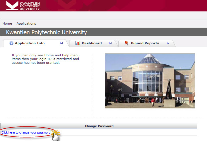The height and width of the screenshot is (141, 207).
Task: Click the university name text in banner
Action: coord(30,5)
